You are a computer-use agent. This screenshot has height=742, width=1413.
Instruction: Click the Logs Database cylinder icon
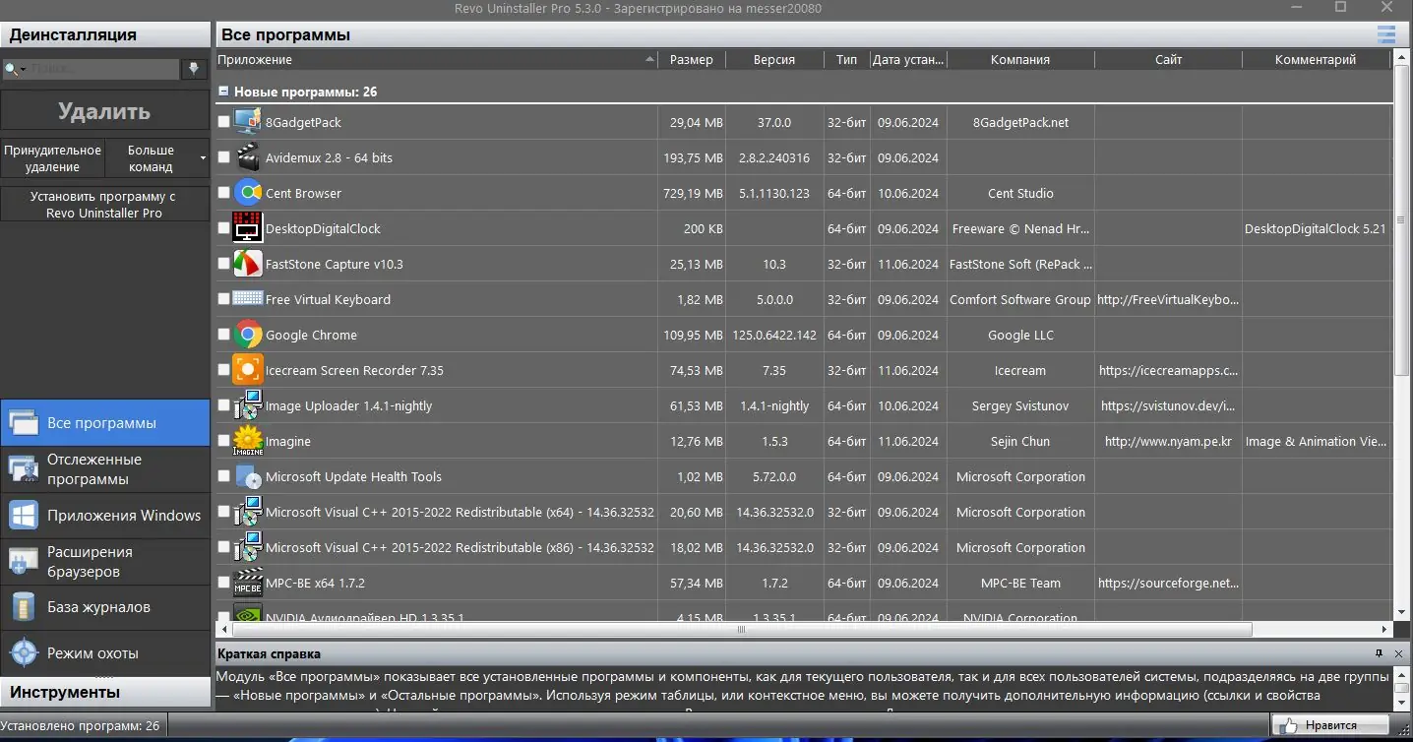tap(23, 607)
